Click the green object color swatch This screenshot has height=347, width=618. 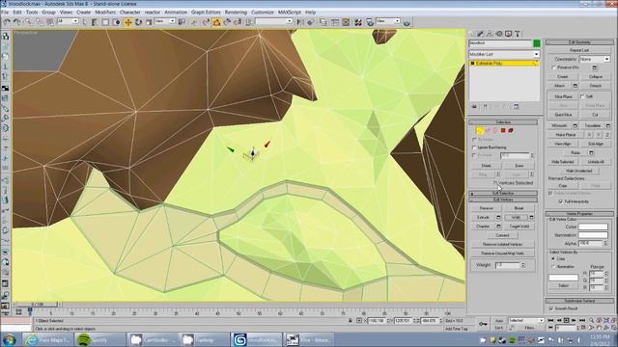click(537, 43)
